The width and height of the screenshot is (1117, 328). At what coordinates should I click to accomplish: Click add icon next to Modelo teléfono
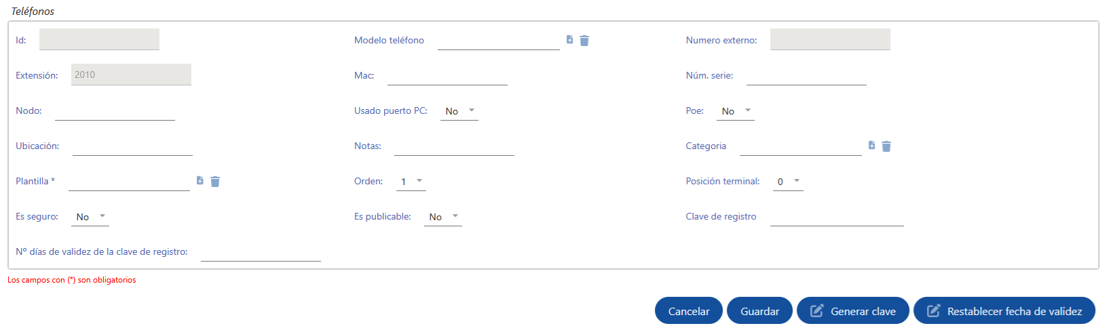point(569,40)
